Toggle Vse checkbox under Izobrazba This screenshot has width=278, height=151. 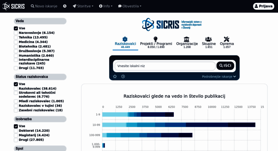16,126
